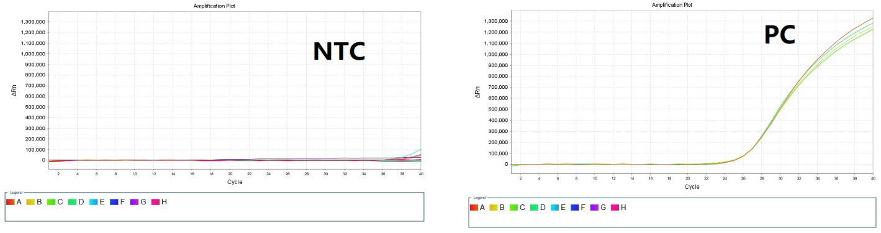Select green C swatch in NTC plot legend

click(52, 202)
